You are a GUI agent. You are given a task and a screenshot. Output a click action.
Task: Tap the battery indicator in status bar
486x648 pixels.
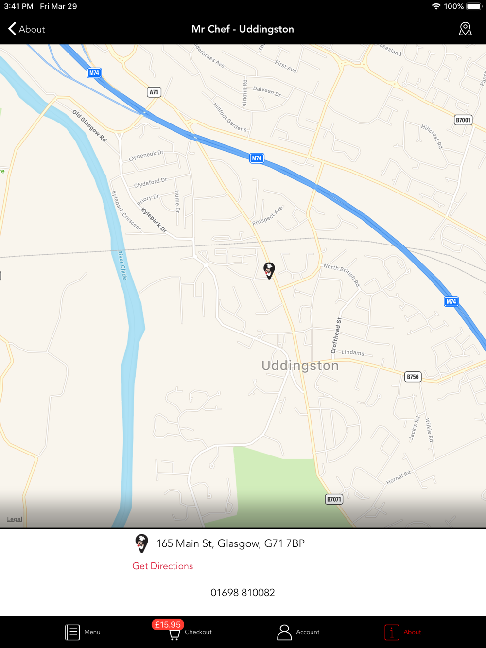tap(474, 6)
